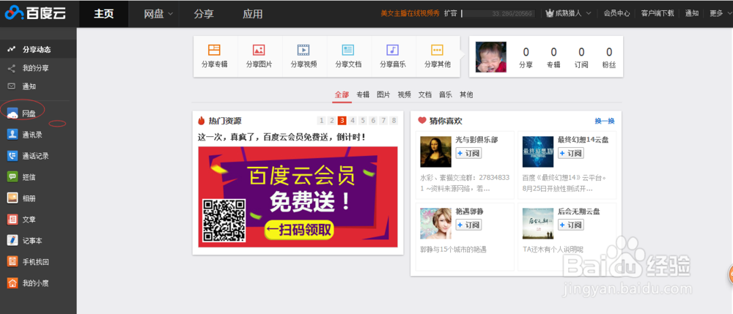
Task: Click the 百度云会员免费送 banner image
Action: pos(298,197)
